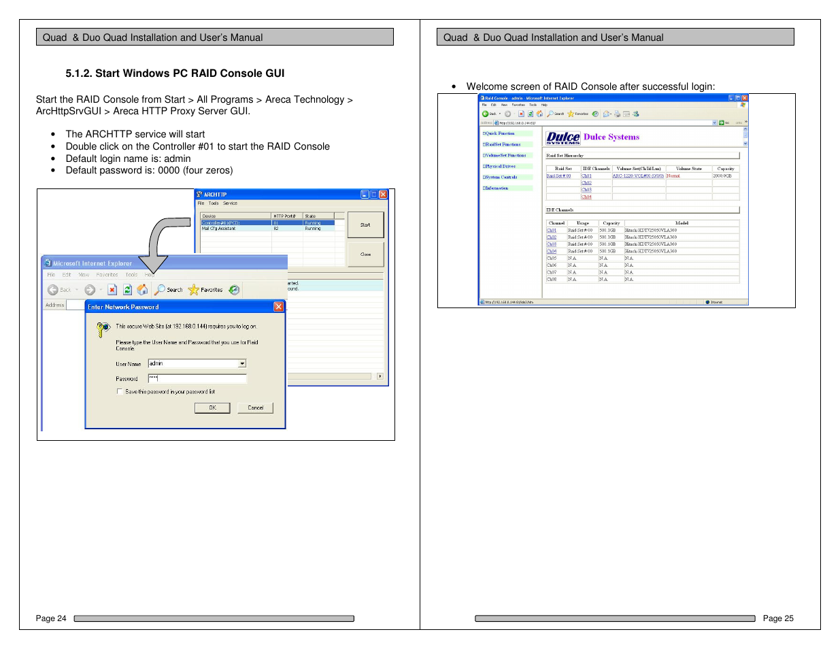Open address bar dropdown in the Raid Console browser

pyautogui.click(x=714, y=122)
